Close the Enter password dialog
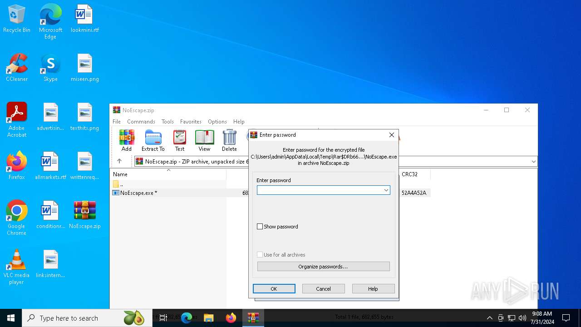Screen dimensions: 581x327 click(x=392, y=135)
